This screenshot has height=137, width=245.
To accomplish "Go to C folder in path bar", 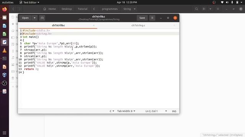I will [x=94, y=9].
